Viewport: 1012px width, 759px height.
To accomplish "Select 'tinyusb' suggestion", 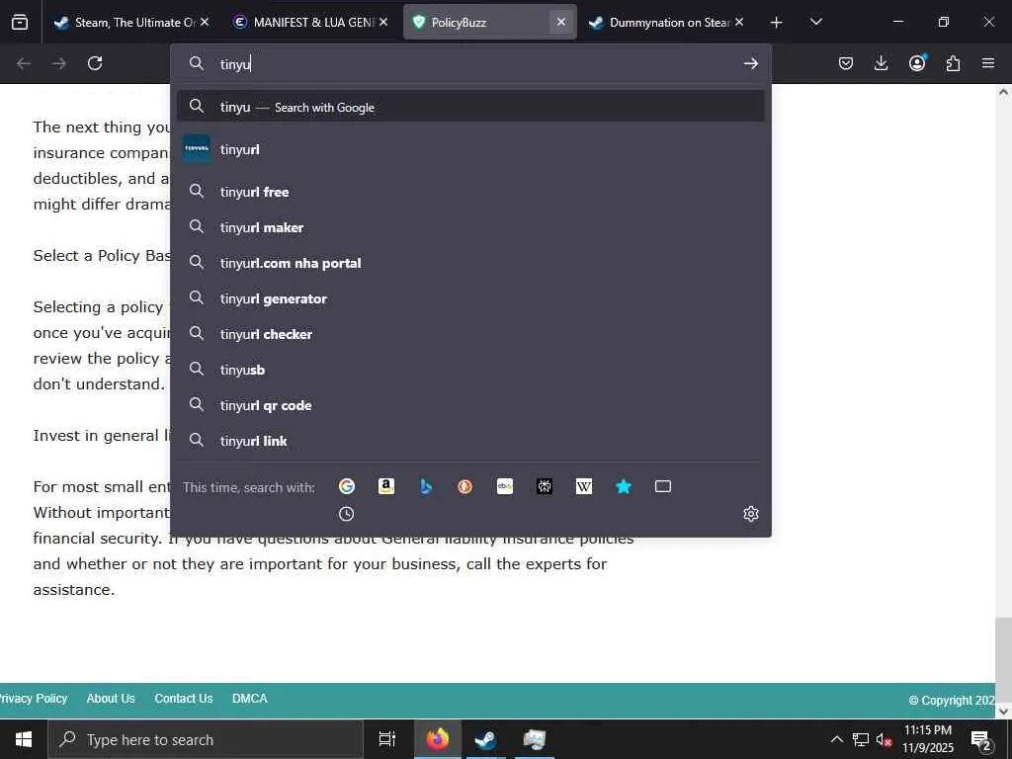I will pyautogui.click(x=470, y=370).
